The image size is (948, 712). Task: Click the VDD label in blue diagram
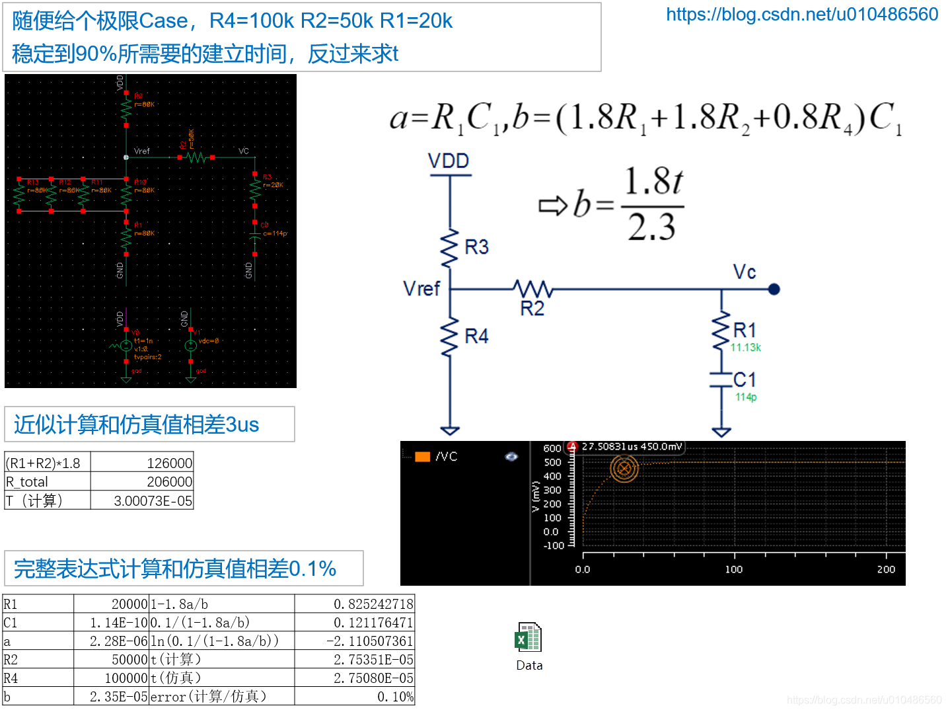[448, 161]
